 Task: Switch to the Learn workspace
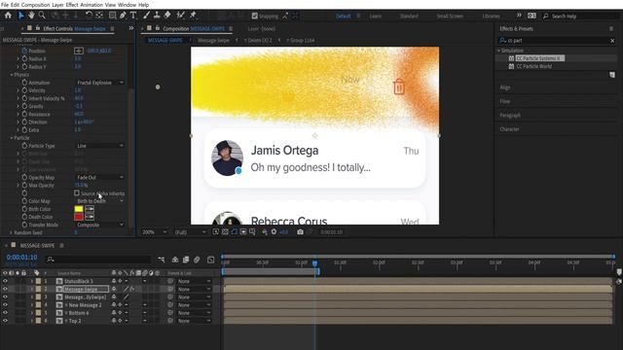(376, 17)
